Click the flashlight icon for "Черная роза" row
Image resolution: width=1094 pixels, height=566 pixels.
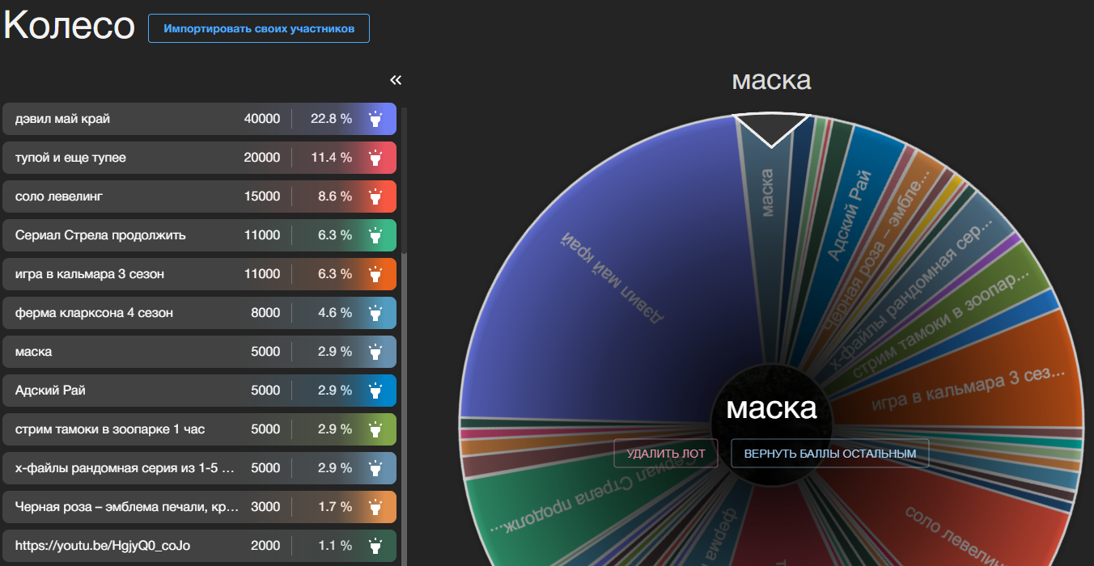(x=375, y=507)
